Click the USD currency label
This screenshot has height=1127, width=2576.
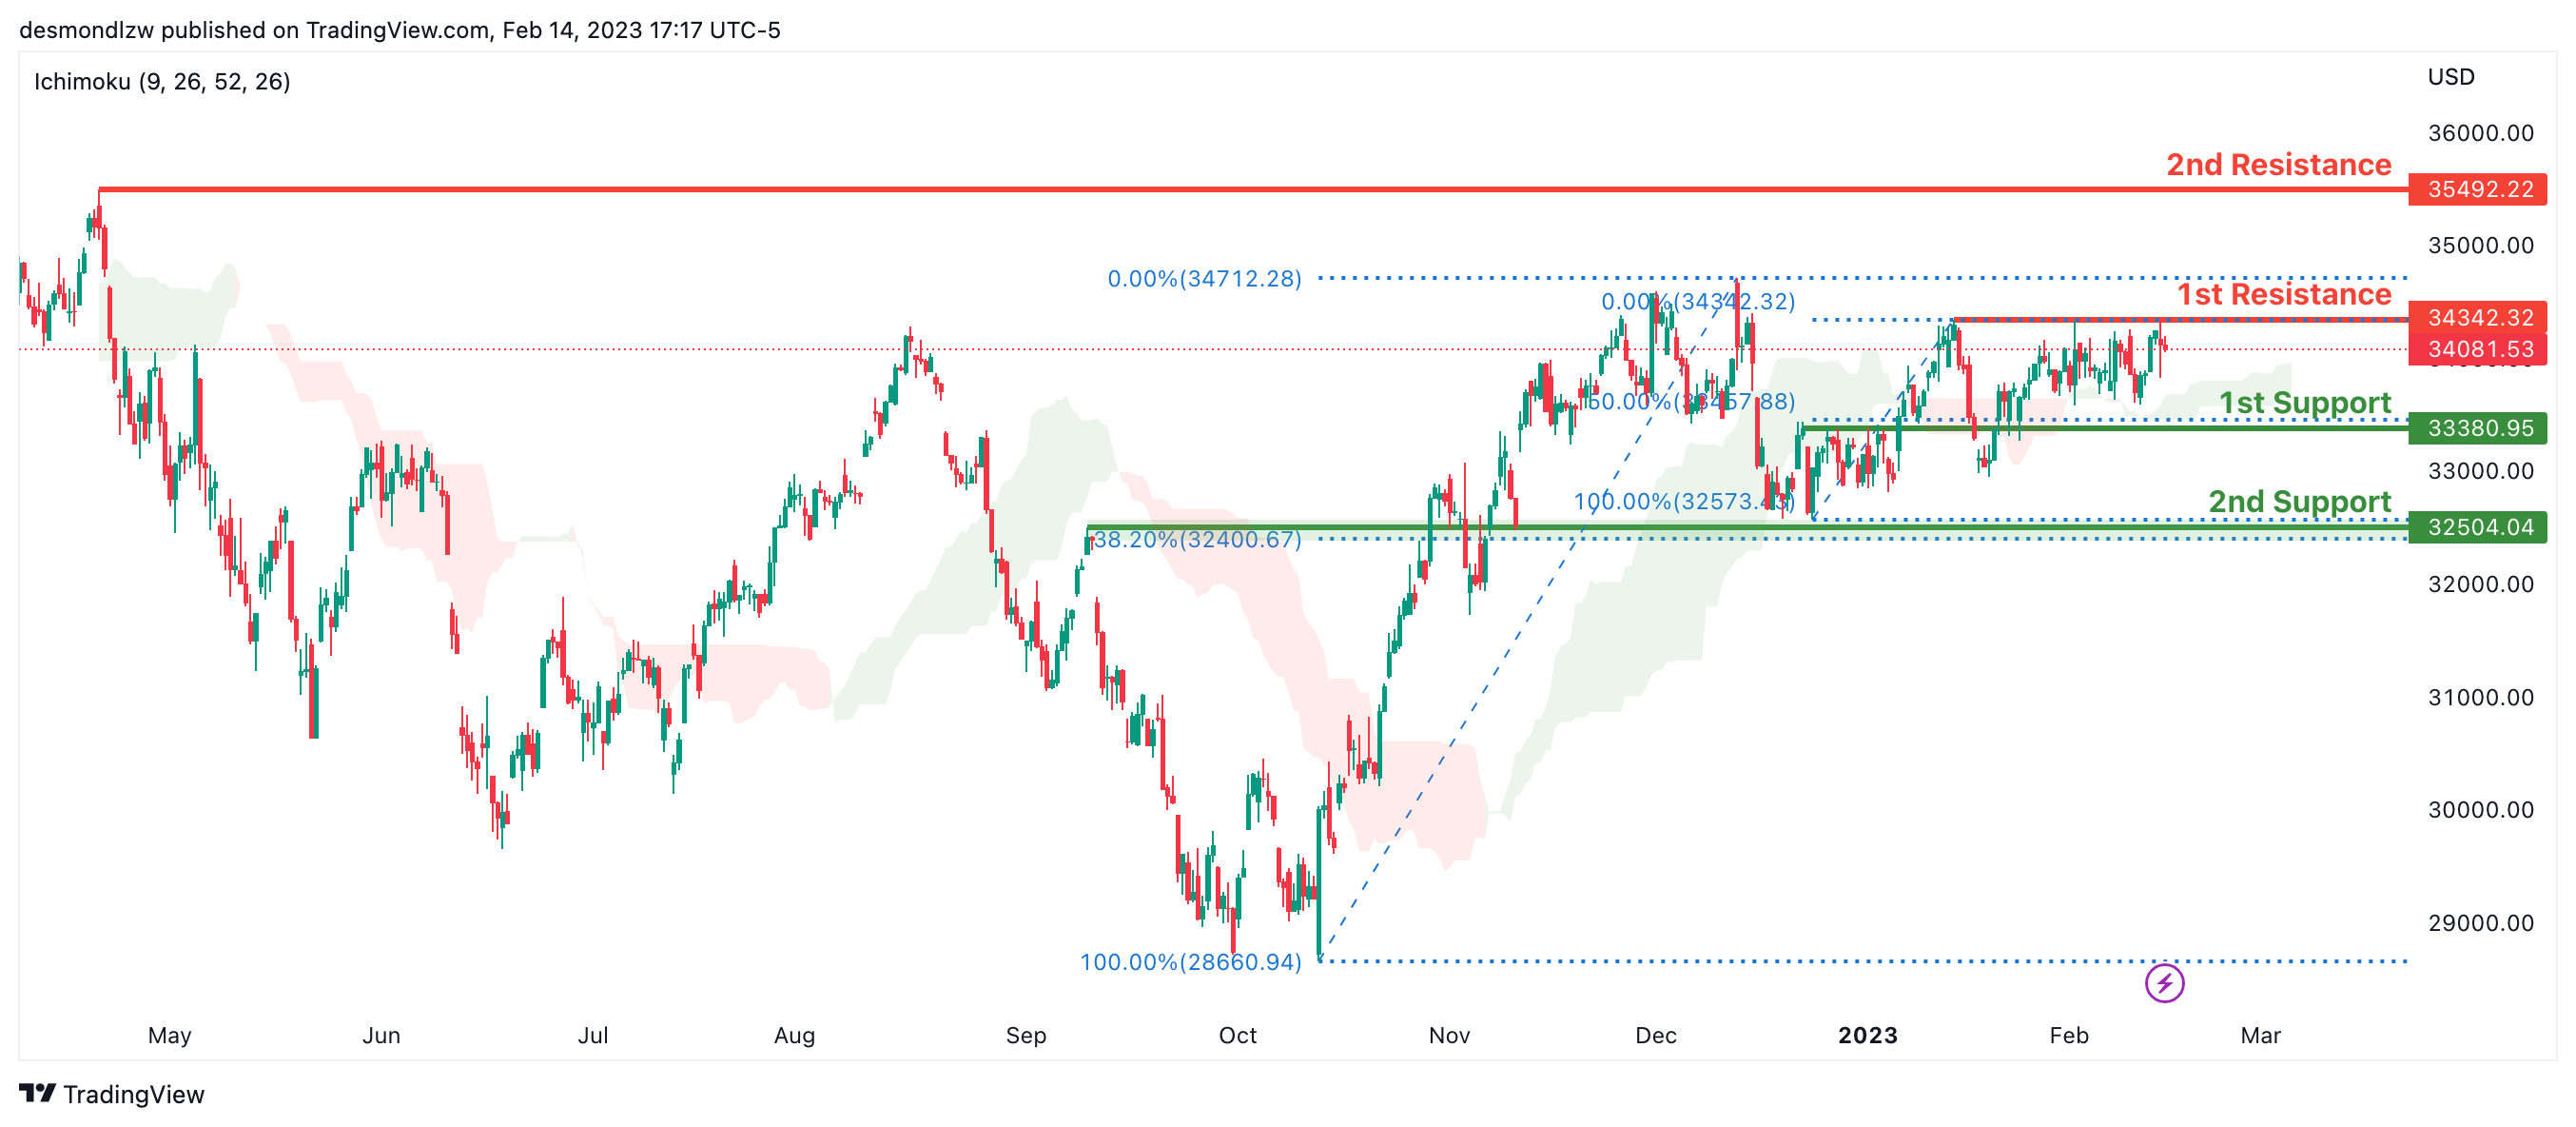pos(2451,77)
